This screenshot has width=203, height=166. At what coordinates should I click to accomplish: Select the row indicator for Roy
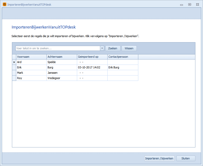(x=14, y=78)
